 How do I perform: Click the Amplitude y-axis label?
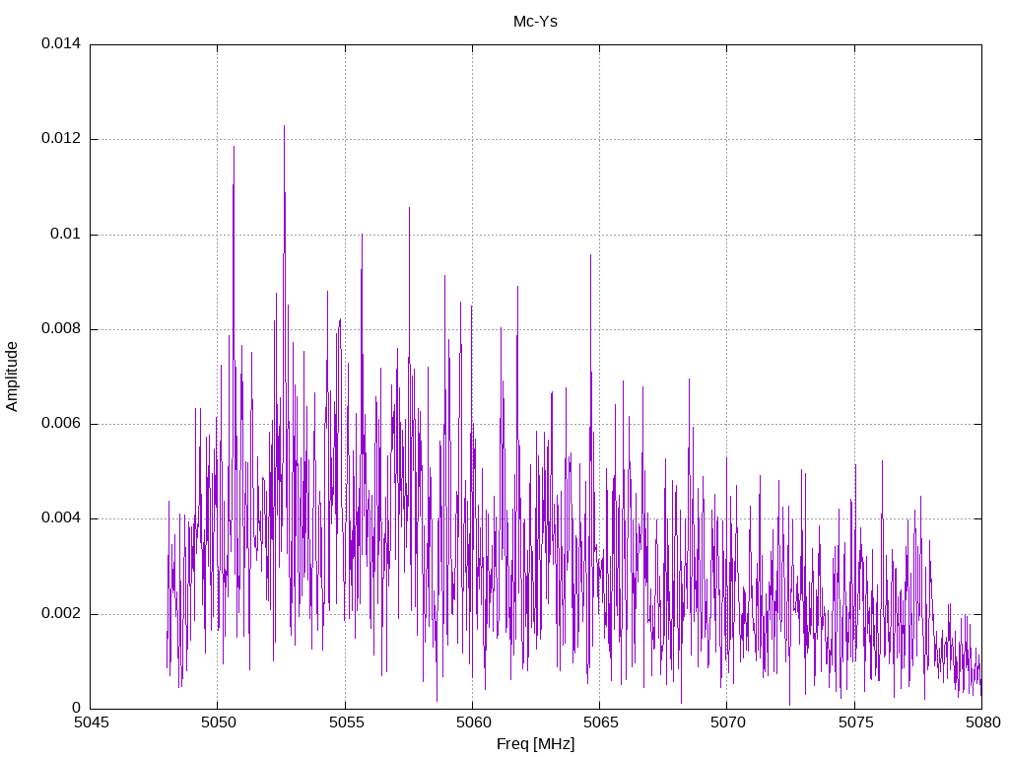click(x=12, y=377)
